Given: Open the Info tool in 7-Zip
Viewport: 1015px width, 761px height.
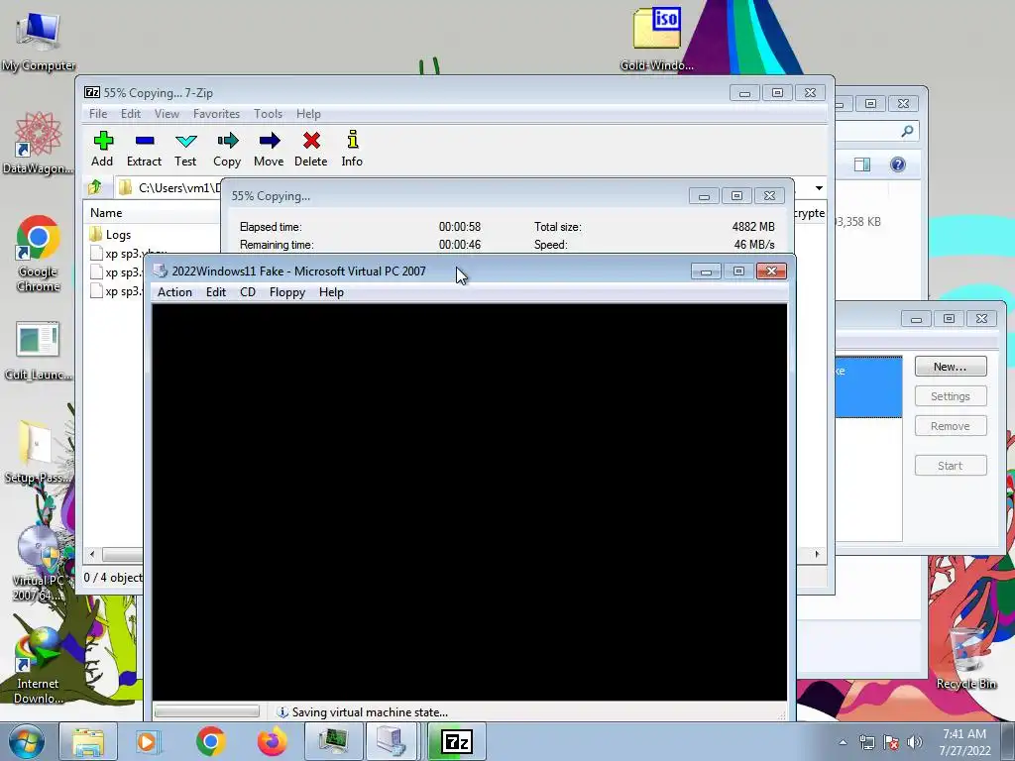Looking at the screenshot, I should (x=352, y=149).
